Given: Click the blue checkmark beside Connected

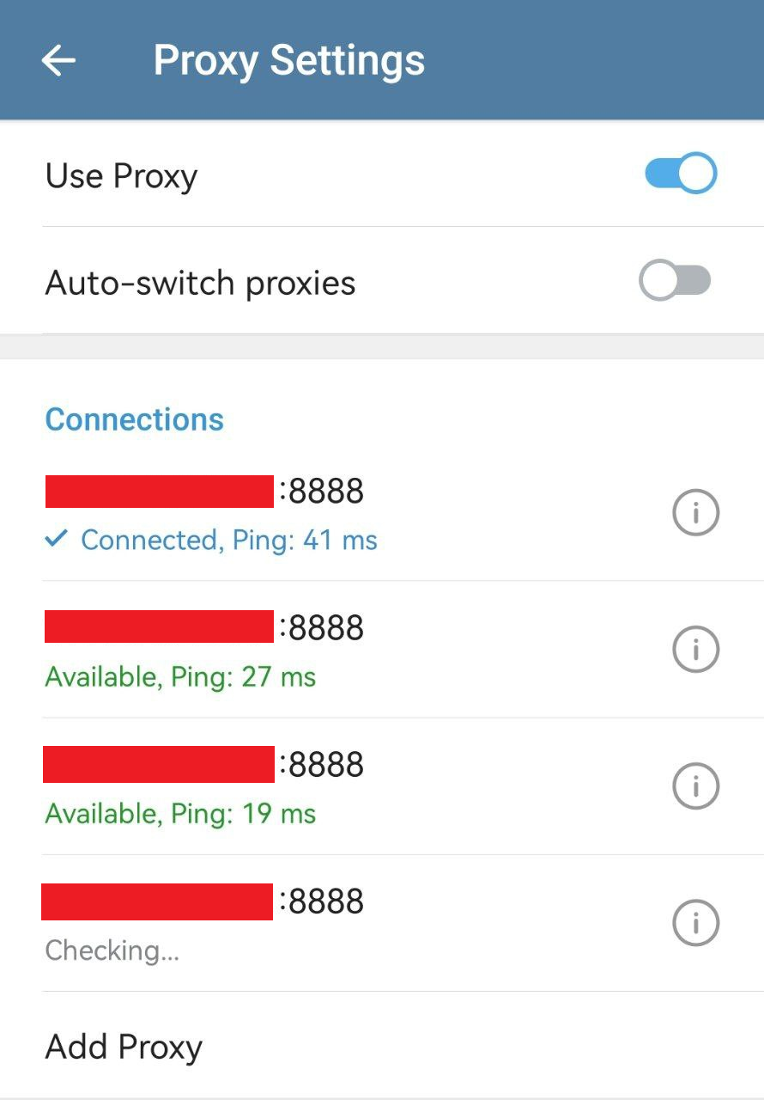Looking at the screenshot, I should pos(57,539).
